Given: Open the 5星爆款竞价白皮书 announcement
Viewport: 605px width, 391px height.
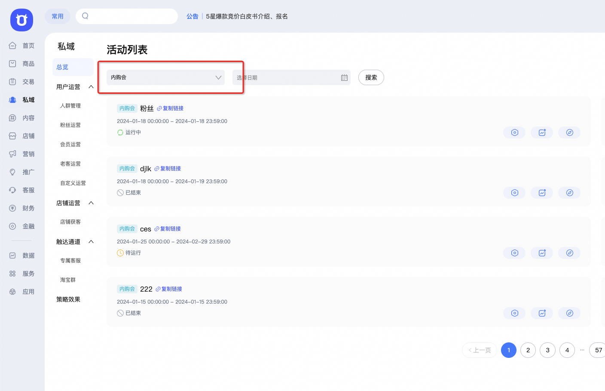Looking at the screenshot, I should (247, 16).
